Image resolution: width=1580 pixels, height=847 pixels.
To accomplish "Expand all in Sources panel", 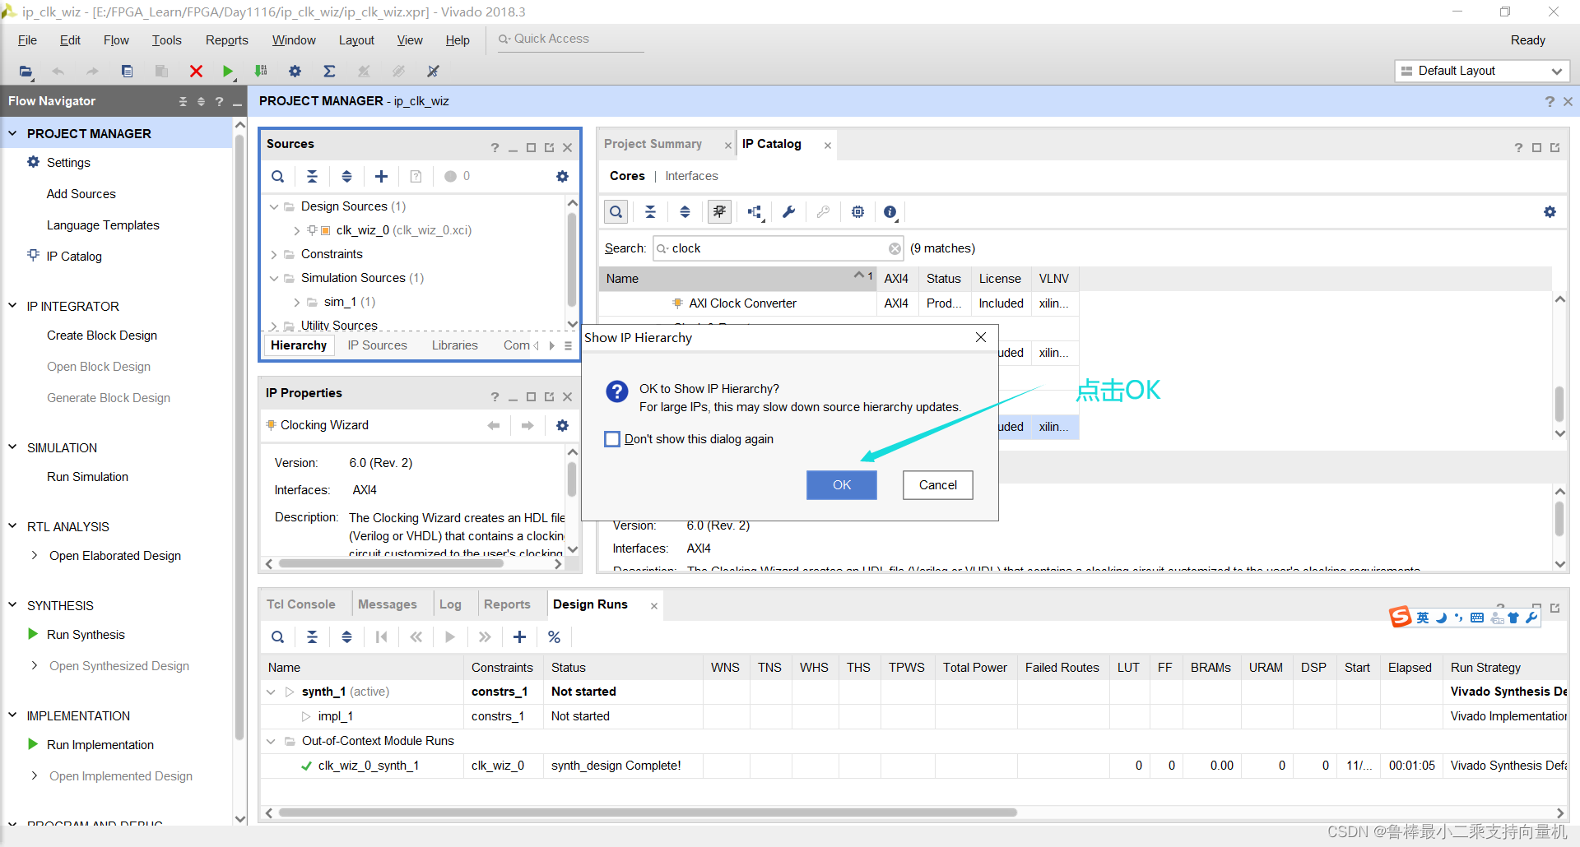I will tap(346, 176).
